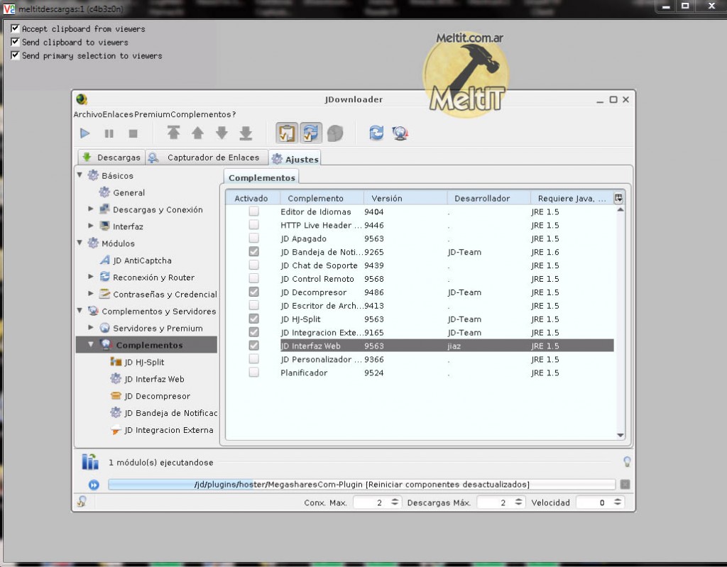
Task: Toggle Send clipboard to viewers checkbox
Action: [x=15, y=42]
